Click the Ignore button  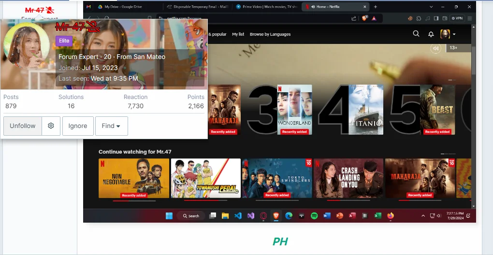click(x=78, y=126)
